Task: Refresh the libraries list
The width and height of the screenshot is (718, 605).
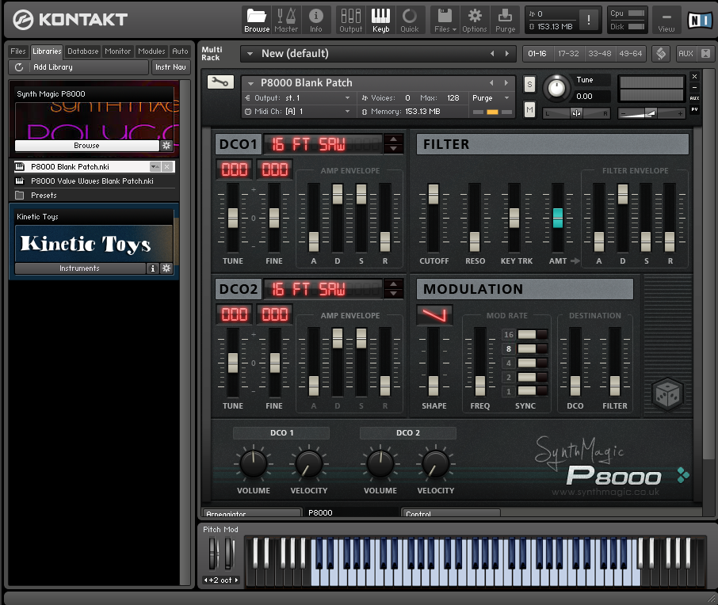Action: (x=19, y=67)
